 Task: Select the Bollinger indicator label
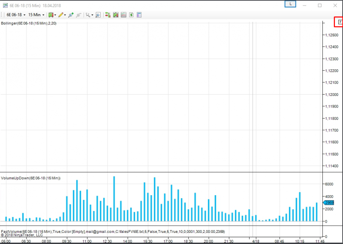coord(29,23)
